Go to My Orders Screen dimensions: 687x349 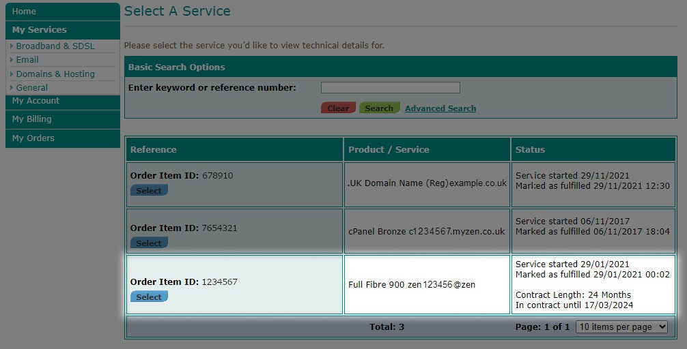tap(63, 138)
